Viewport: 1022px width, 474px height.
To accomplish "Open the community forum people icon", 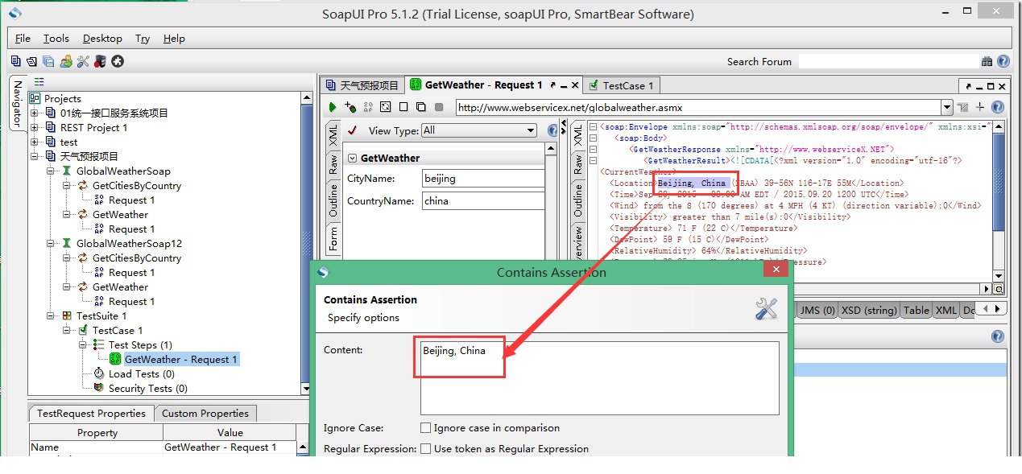I will click(x=66, y=61).
